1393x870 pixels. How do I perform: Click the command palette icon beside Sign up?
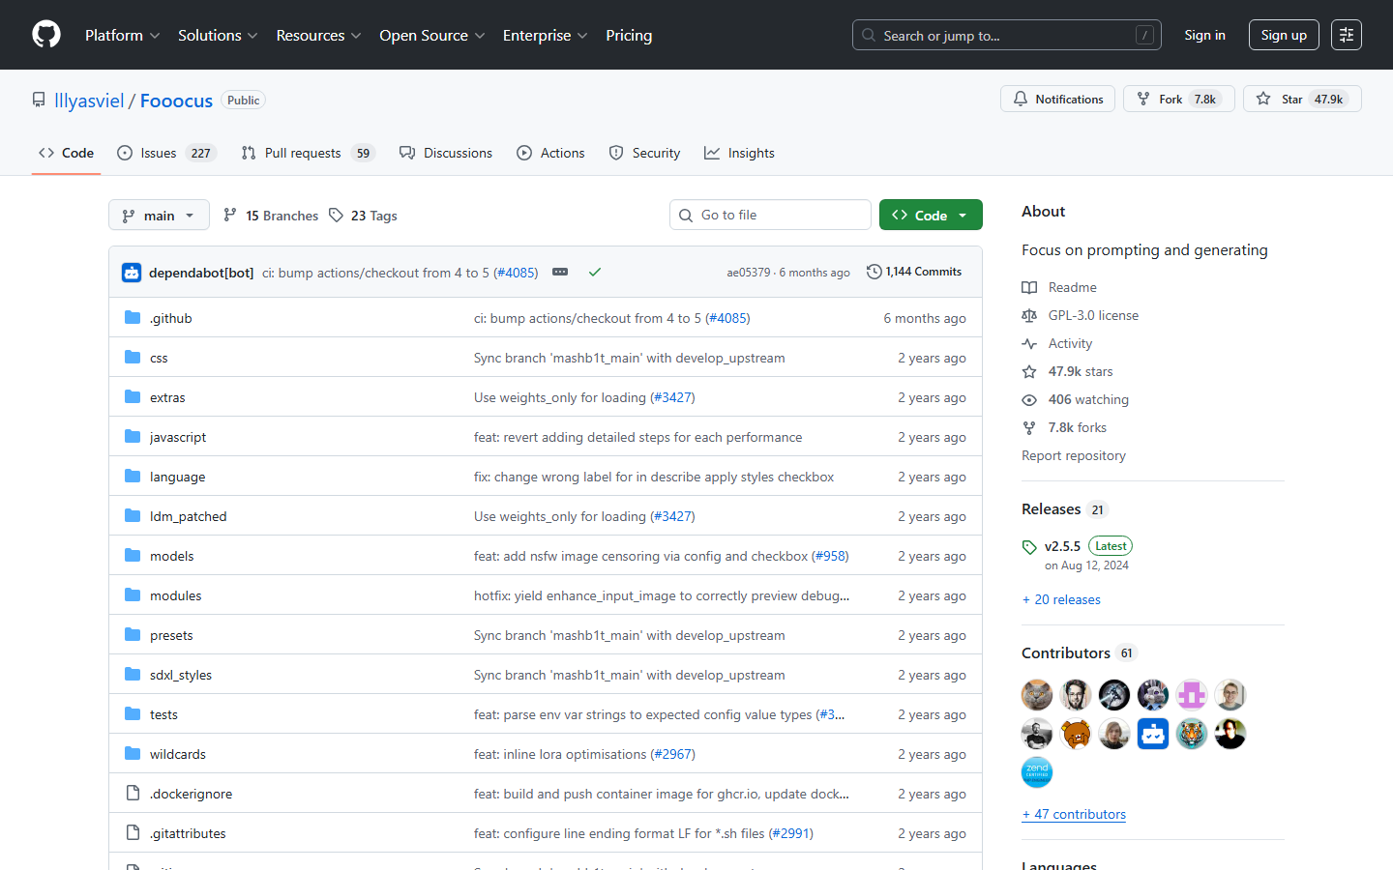click(x=1347, y=35)
